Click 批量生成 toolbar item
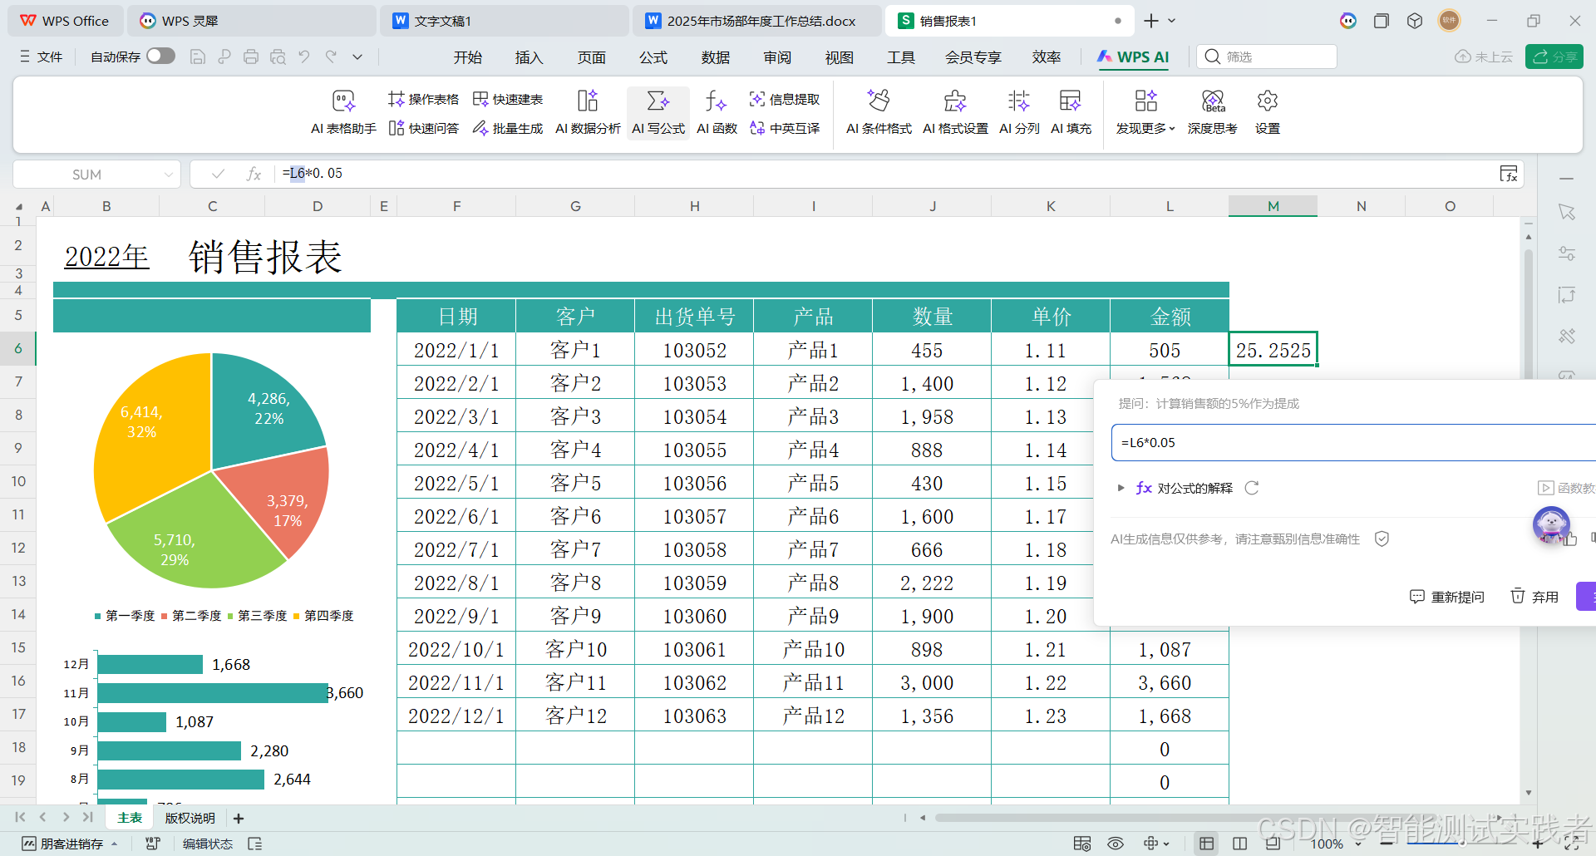This screenshot has height=856, width=1596. point(508,128)
